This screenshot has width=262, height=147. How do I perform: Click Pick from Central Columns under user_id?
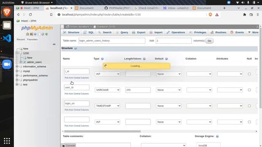(x=77, y=94)
